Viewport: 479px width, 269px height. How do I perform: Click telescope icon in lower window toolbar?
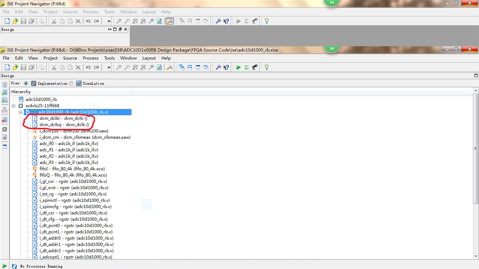click(255, 67)
